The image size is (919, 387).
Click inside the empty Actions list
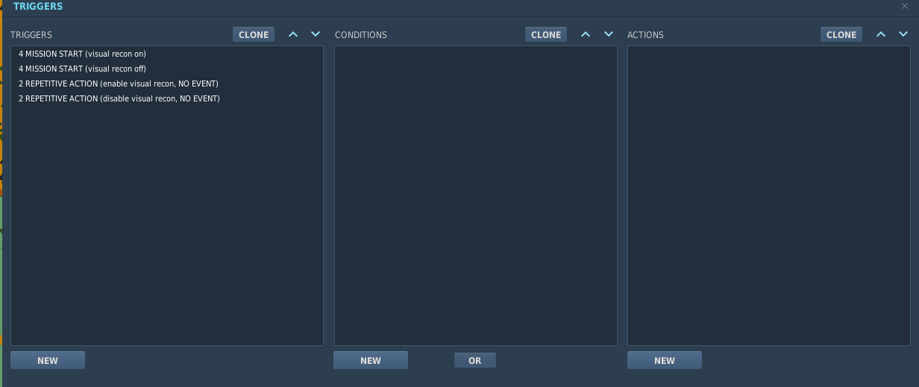(x=768, y=195)
